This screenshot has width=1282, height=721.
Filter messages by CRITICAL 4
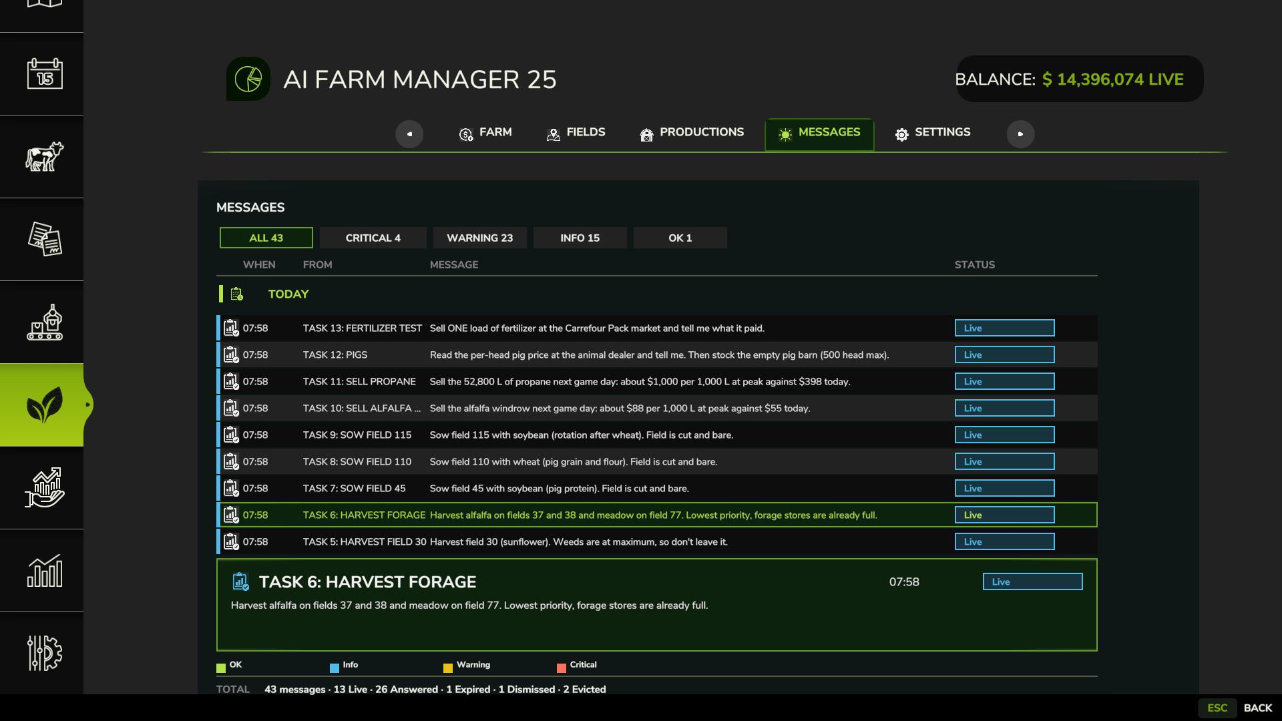point(373,238)
